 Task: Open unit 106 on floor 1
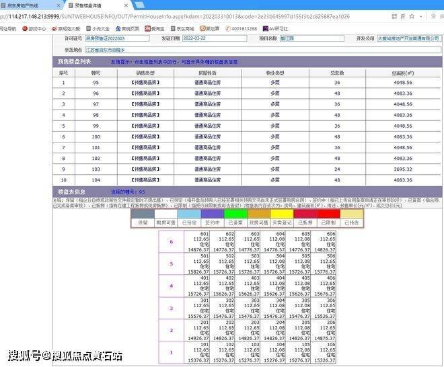click(x=326, y=352)
